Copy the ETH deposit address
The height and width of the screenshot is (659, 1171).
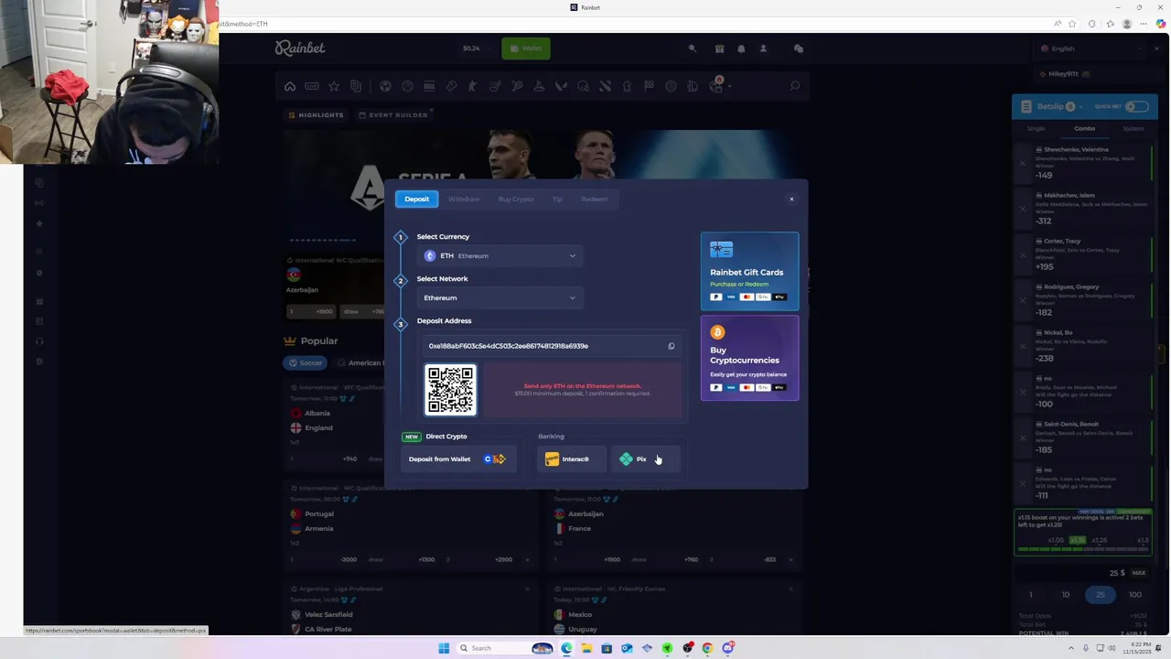(x=671, y=346)
